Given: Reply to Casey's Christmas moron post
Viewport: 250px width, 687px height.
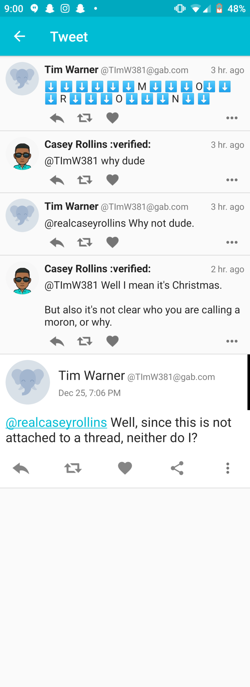Looking at the screenshot, I should coord(57,341).
